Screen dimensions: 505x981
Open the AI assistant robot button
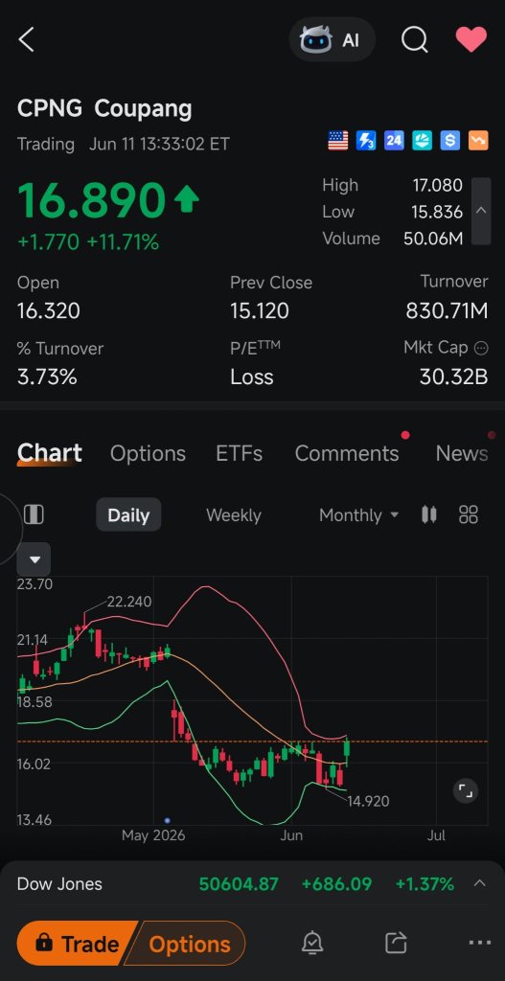(332, 40)
